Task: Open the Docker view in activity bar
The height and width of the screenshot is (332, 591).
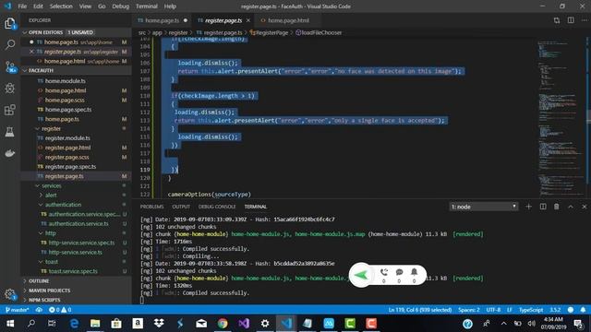Action: point(10,153)
